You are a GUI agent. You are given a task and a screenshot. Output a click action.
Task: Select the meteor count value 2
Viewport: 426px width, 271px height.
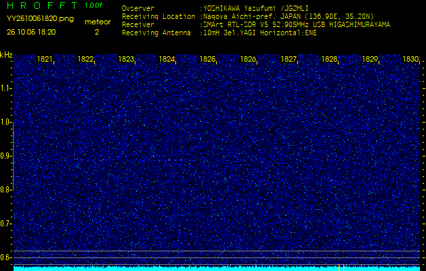pos(97,32)
